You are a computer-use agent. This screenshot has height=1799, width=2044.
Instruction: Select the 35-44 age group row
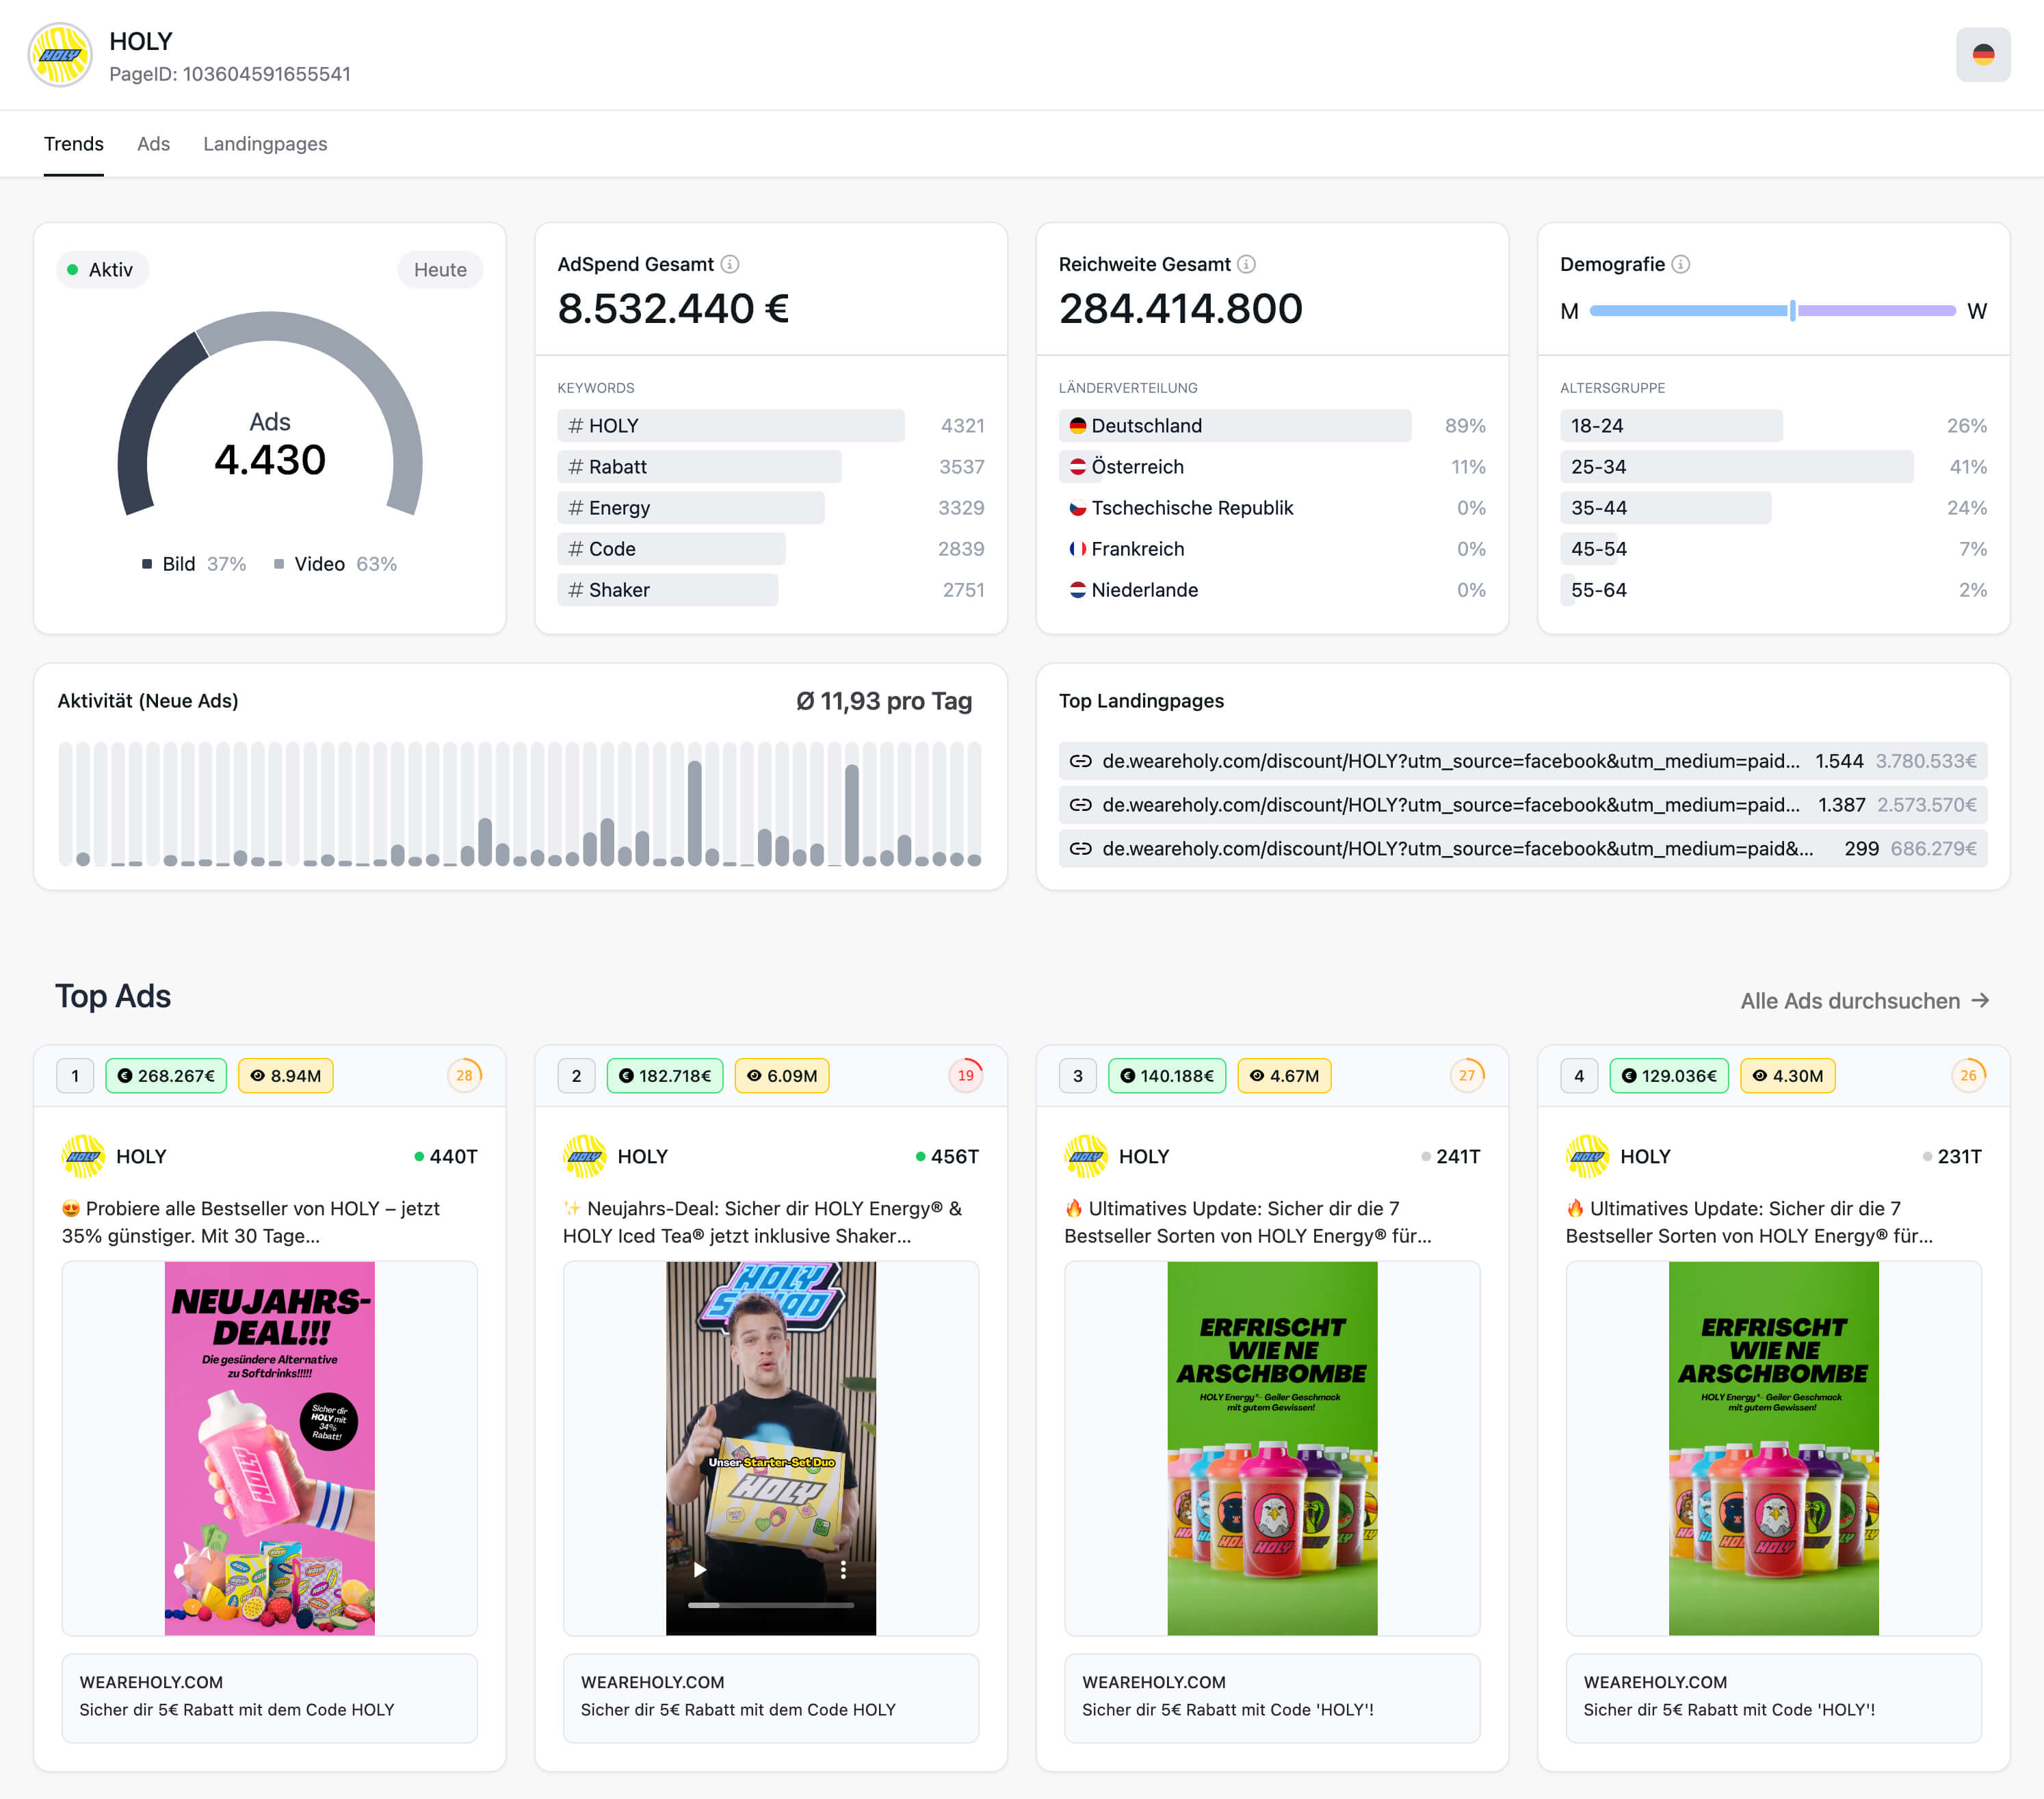point(1773,507)
